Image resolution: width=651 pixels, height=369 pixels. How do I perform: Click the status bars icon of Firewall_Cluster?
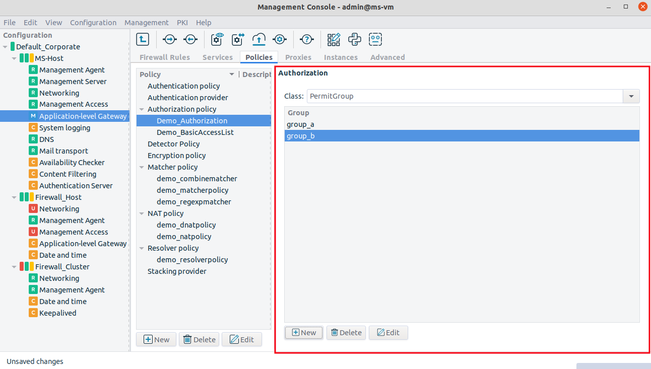click(x=27, y=266)
